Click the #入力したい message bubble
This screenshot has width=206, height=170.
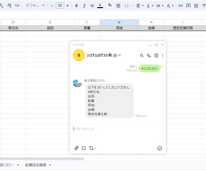pos(150,68)
